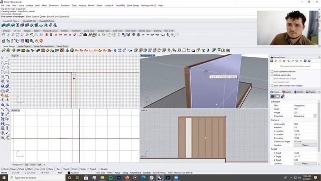Screen dimensions: 321x181
Task: Click the pedestrian figure icon in Lands toolbar
Action: click(208, 50)
